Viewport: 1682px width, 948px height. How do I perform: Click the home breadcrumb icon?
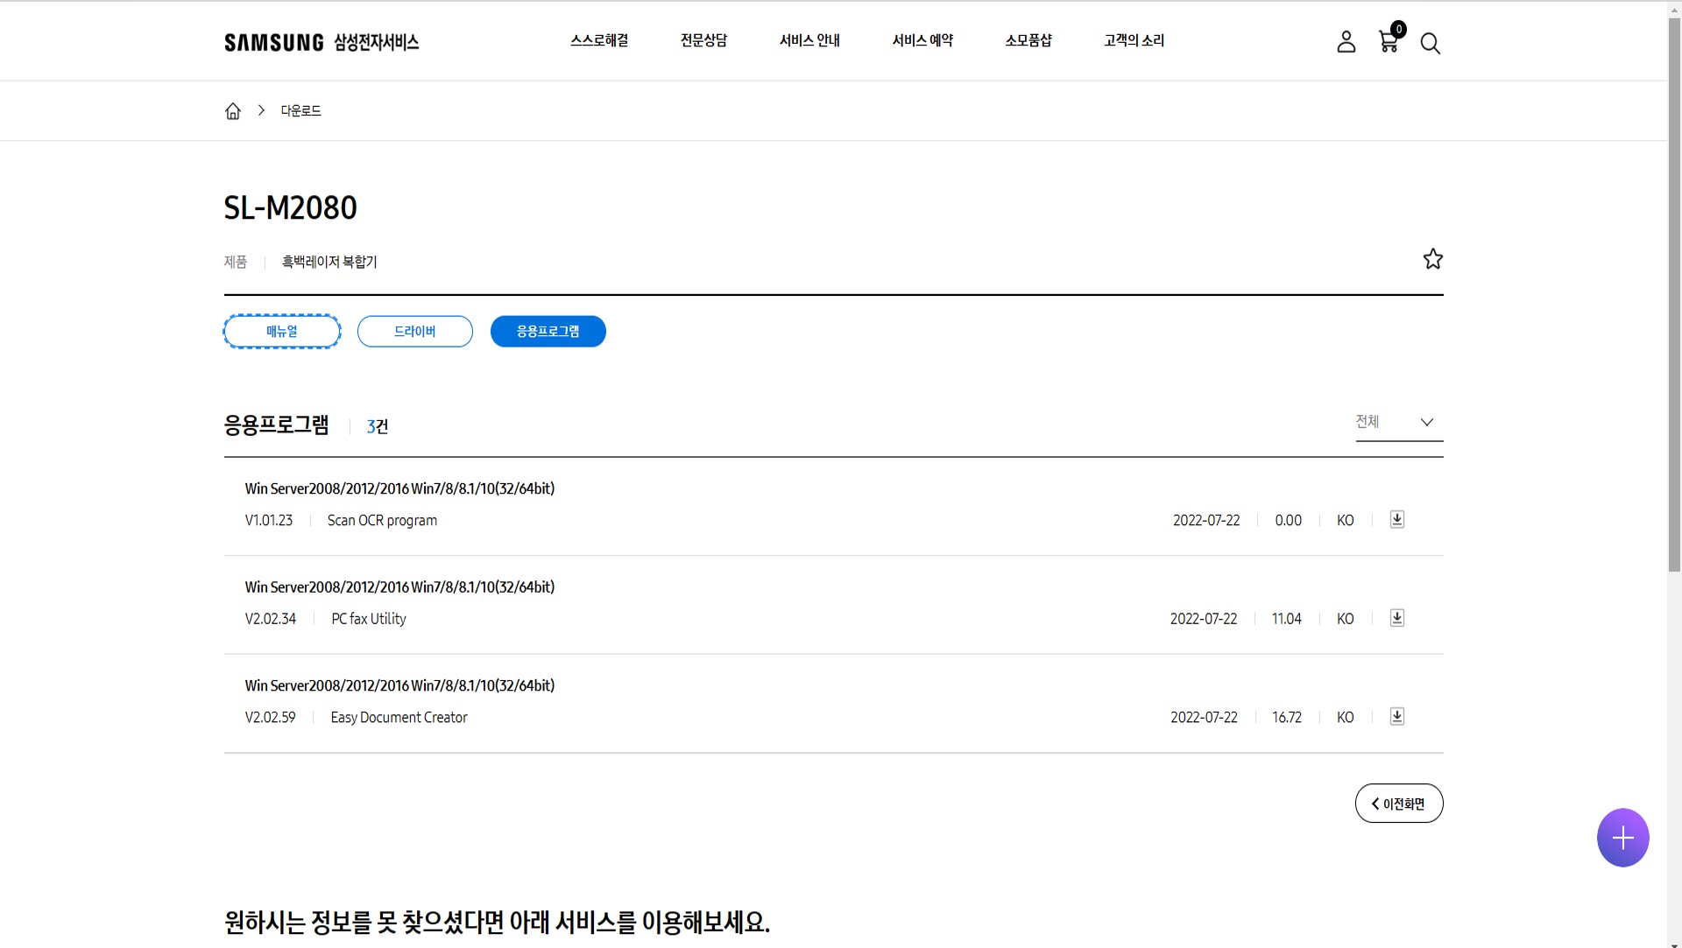[x=232, y=110]
